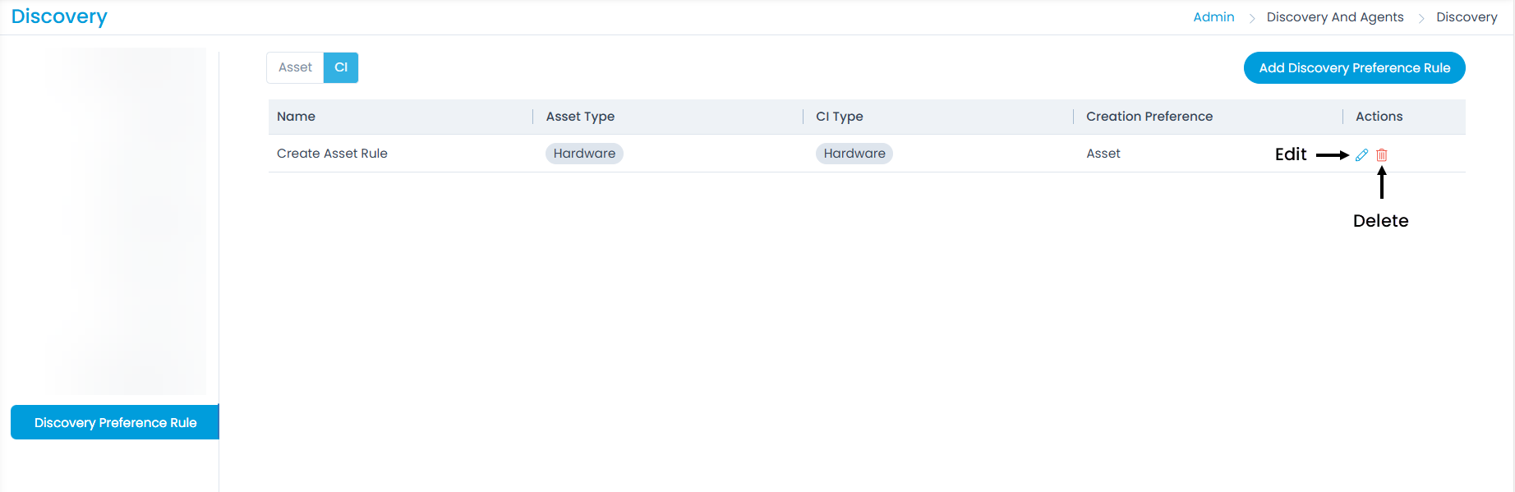Select Discovery Preference Rule in the sidebar
Screen dimensions: 1515x492
[115, 422]
